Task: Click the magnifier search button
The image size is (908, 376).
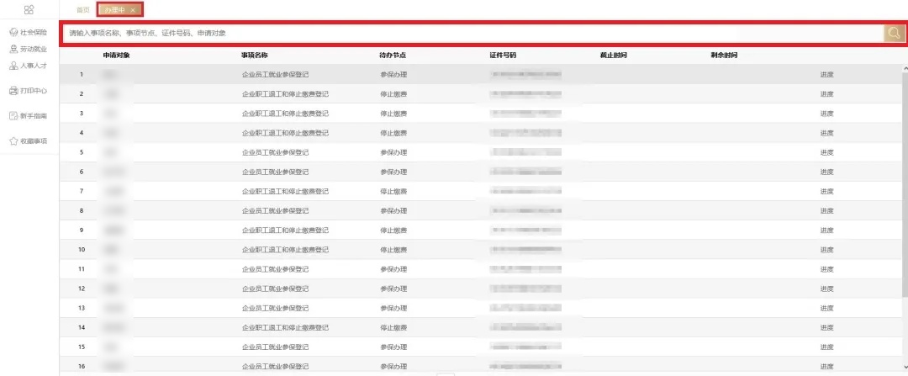Action: 894,33
